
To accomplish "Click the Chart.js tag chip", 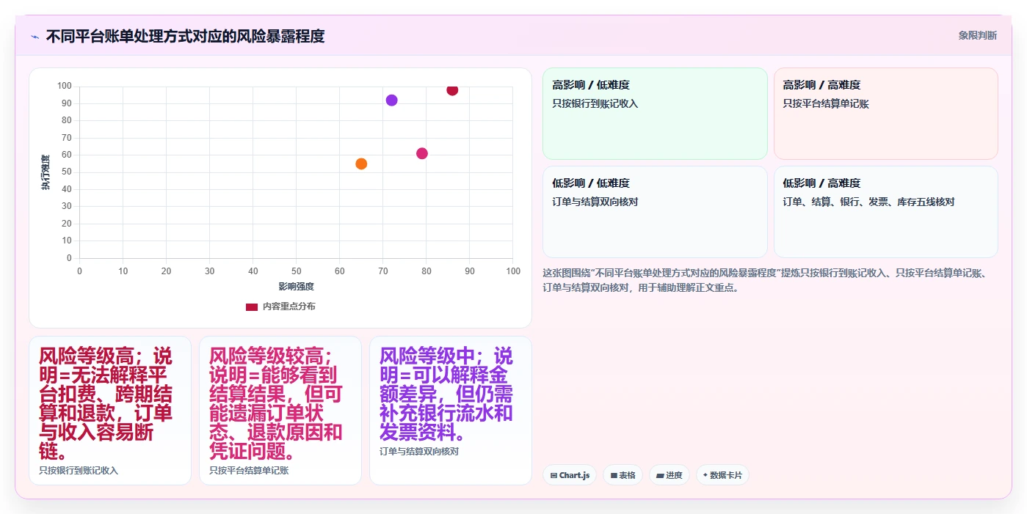I will 570,475.
